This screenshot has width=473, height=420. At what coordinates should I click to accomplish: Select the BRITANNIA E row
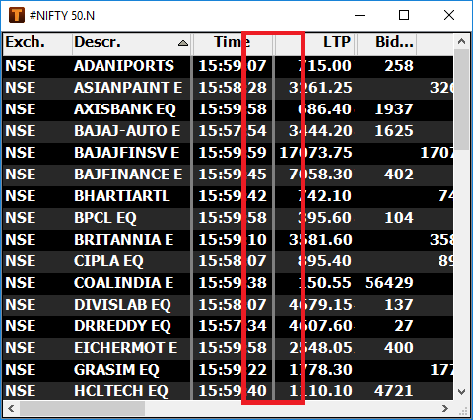229,240
